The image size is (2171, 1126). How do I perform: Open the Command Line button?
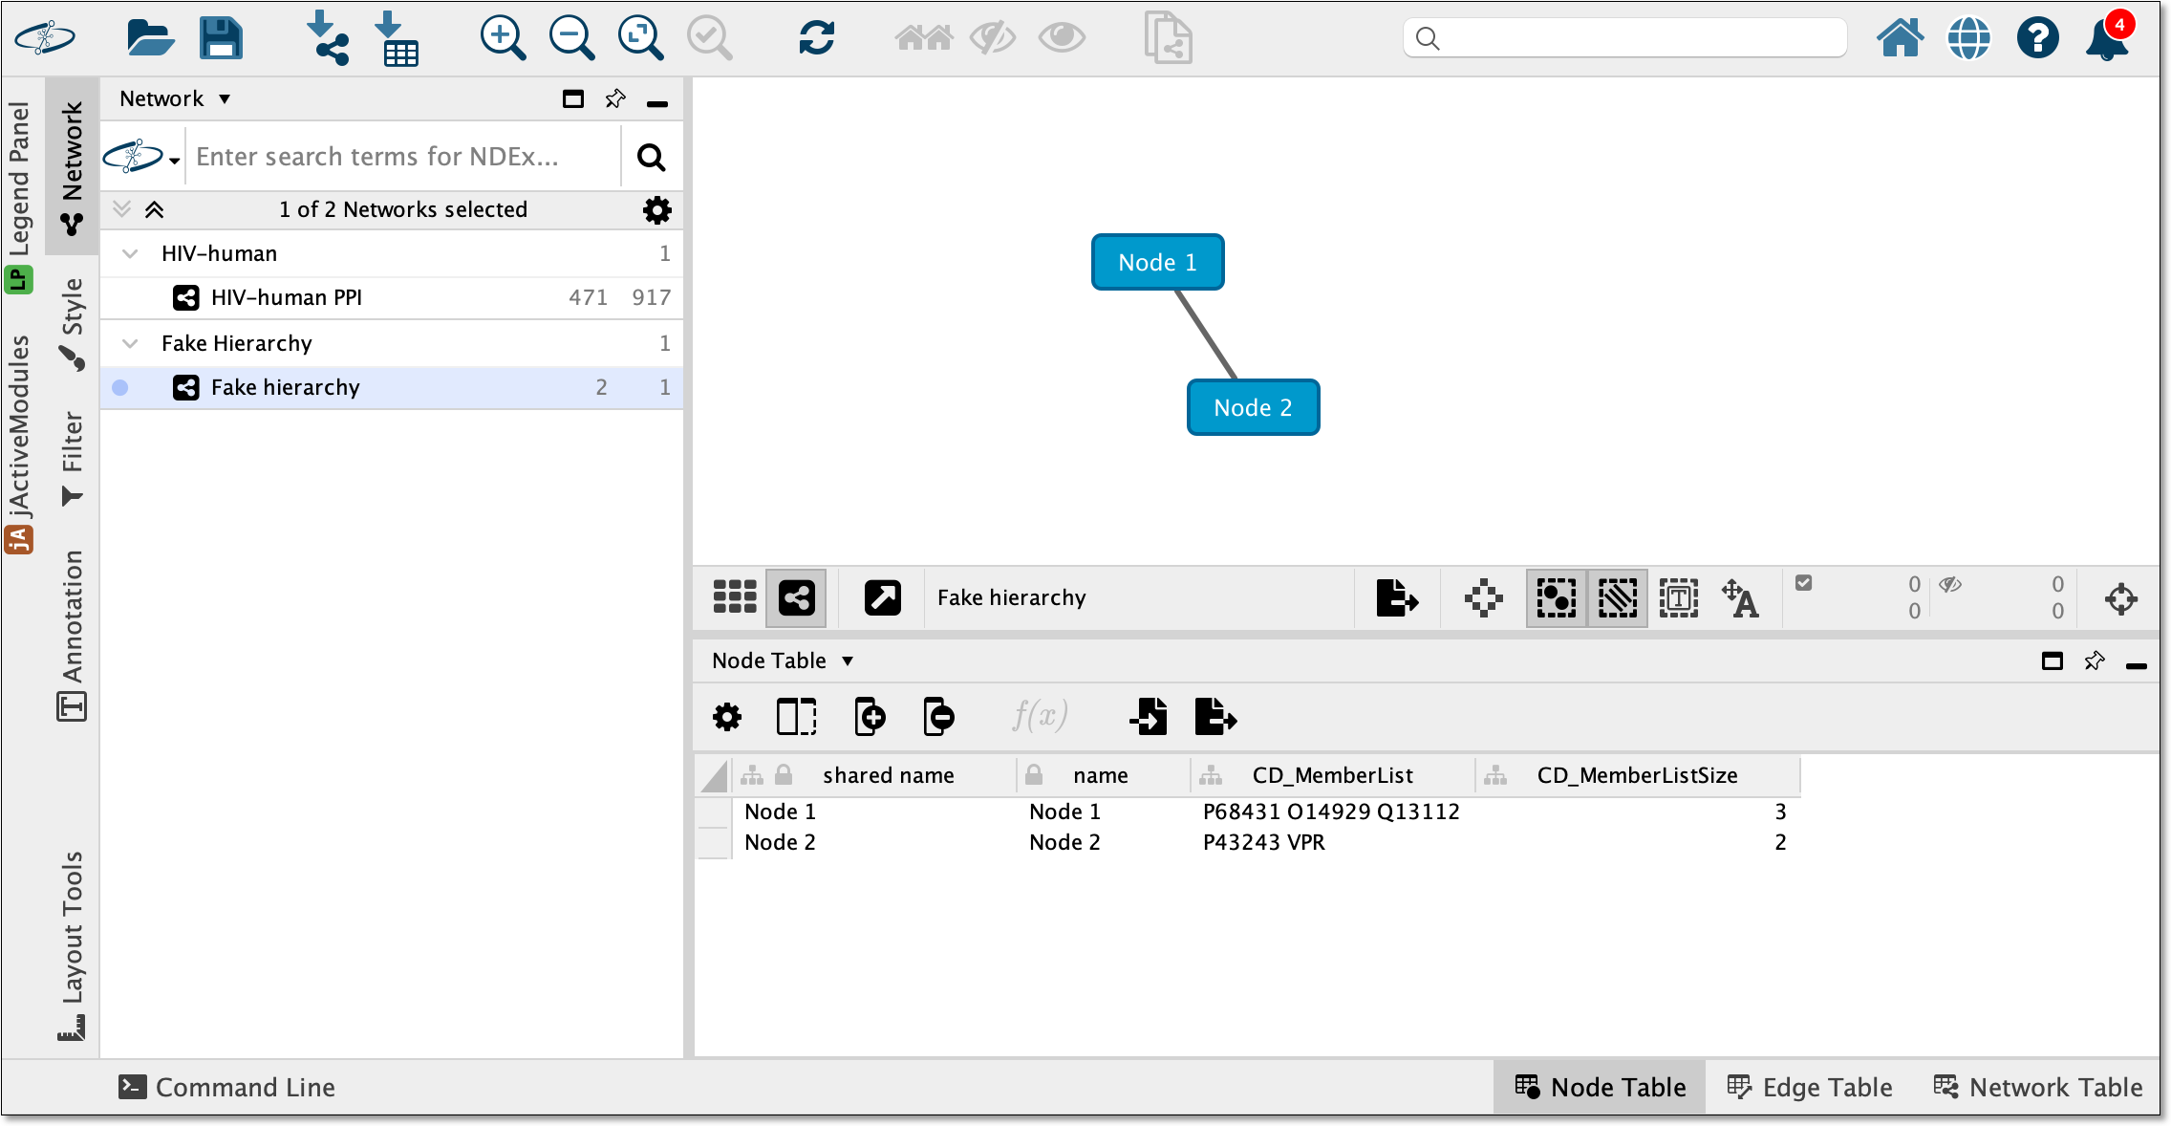click(226, 1087)
